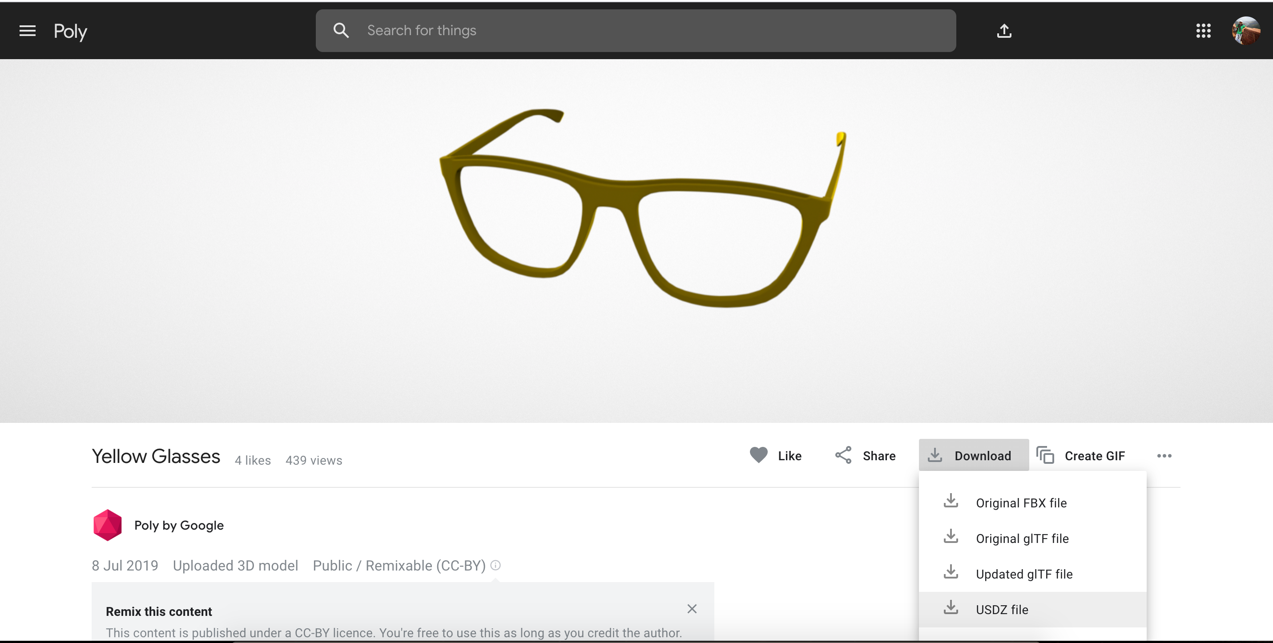Click the upload icon in header

coord(1003,31)
